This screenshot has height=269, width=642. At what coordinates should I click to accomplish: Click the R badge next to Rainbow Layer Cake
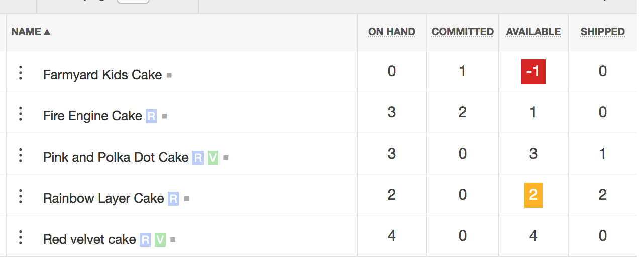pyautogui.click(x=173, y=199)
